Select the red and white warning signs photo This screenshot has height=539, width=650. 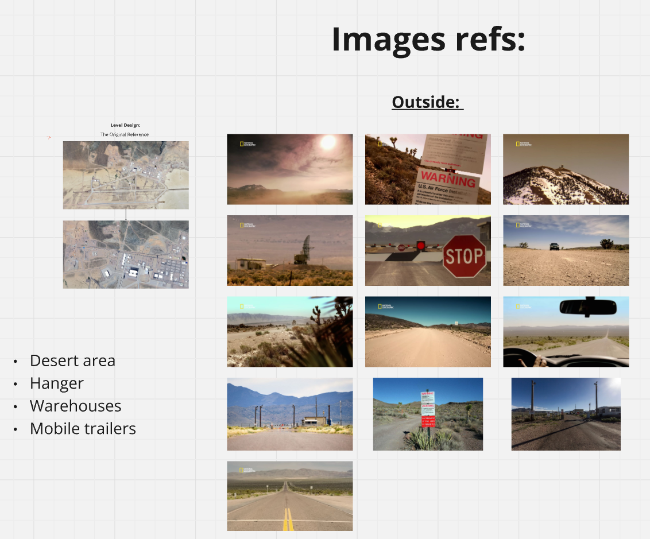coord(428,414)
